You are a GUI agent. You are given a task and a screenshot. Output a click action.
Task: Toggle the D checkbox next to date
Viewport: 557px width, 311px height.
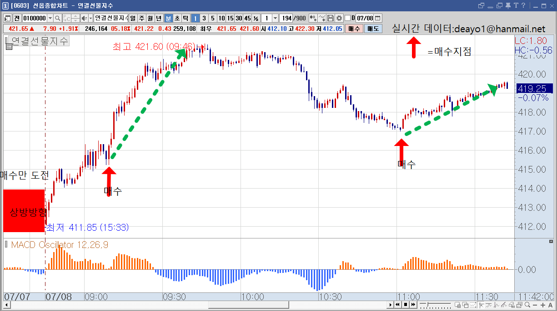[348, 18]
